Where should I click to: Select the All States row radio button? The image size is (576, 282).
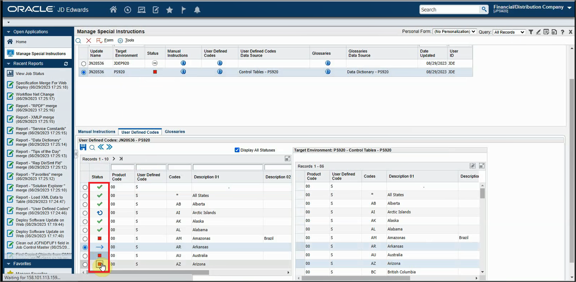(x=85, y=196)
